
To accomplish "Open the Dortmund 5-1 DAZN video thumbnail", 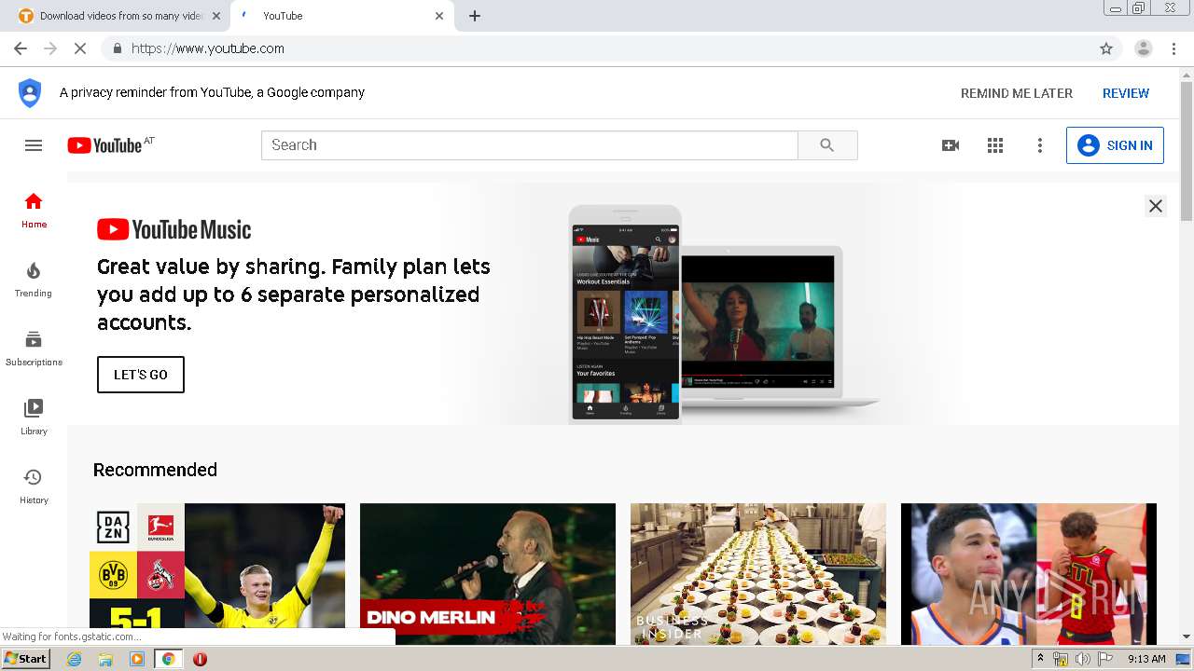I will coord(217,574).
